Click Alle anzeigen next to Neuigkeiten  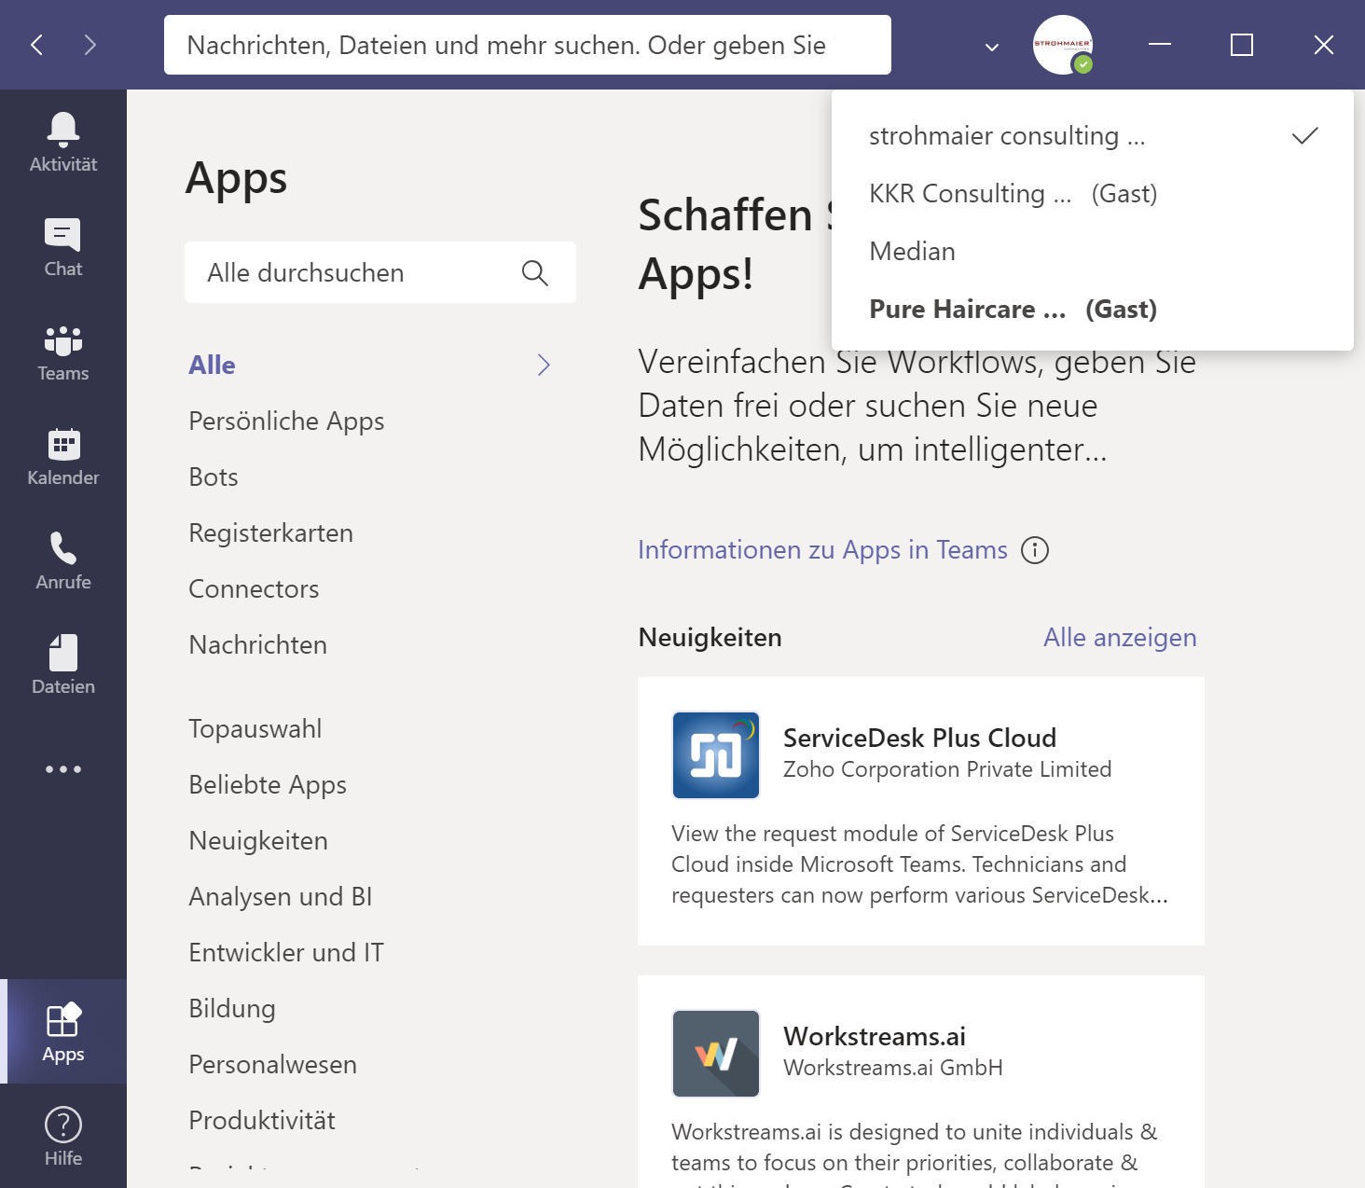(1120, 638)
